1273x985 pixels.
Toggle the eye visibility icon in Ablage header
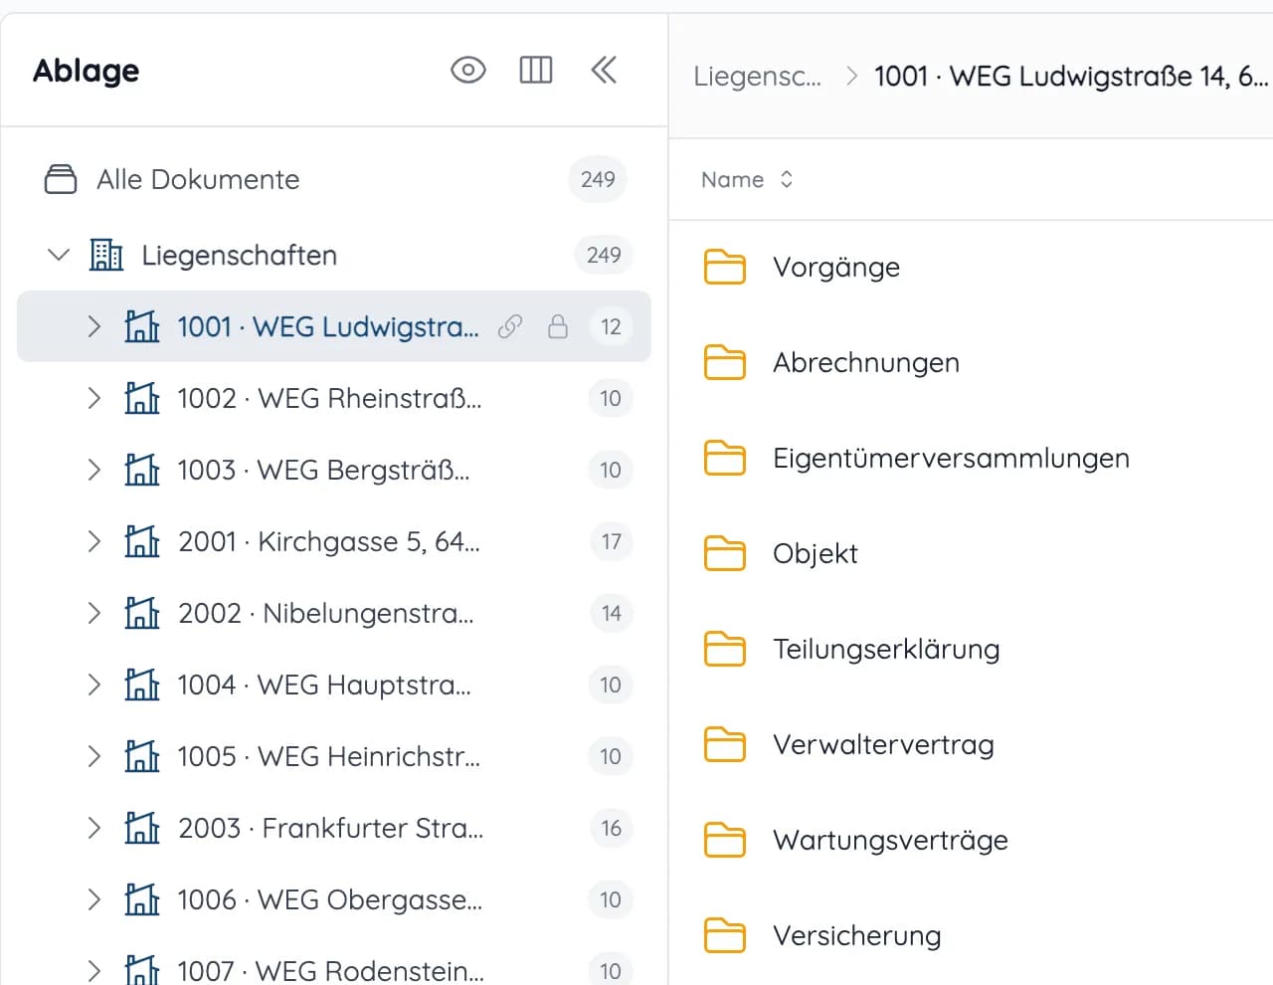(467, 70)
